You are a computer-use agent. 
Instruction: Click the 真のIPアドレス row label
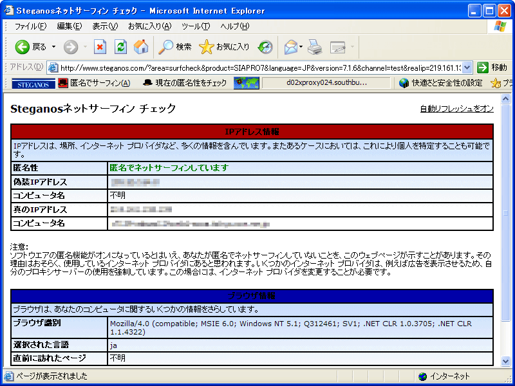point(40,210)
